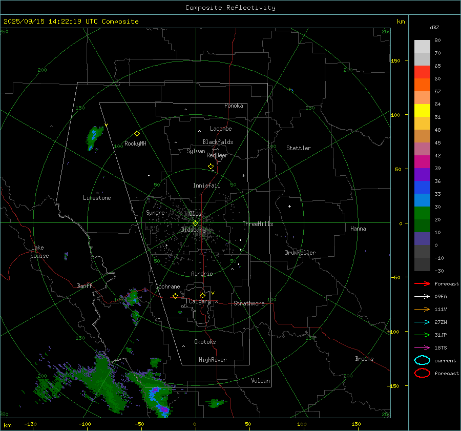Click the Sylvan label
This screenshot has width=461, height=431.
coord(196,151)
